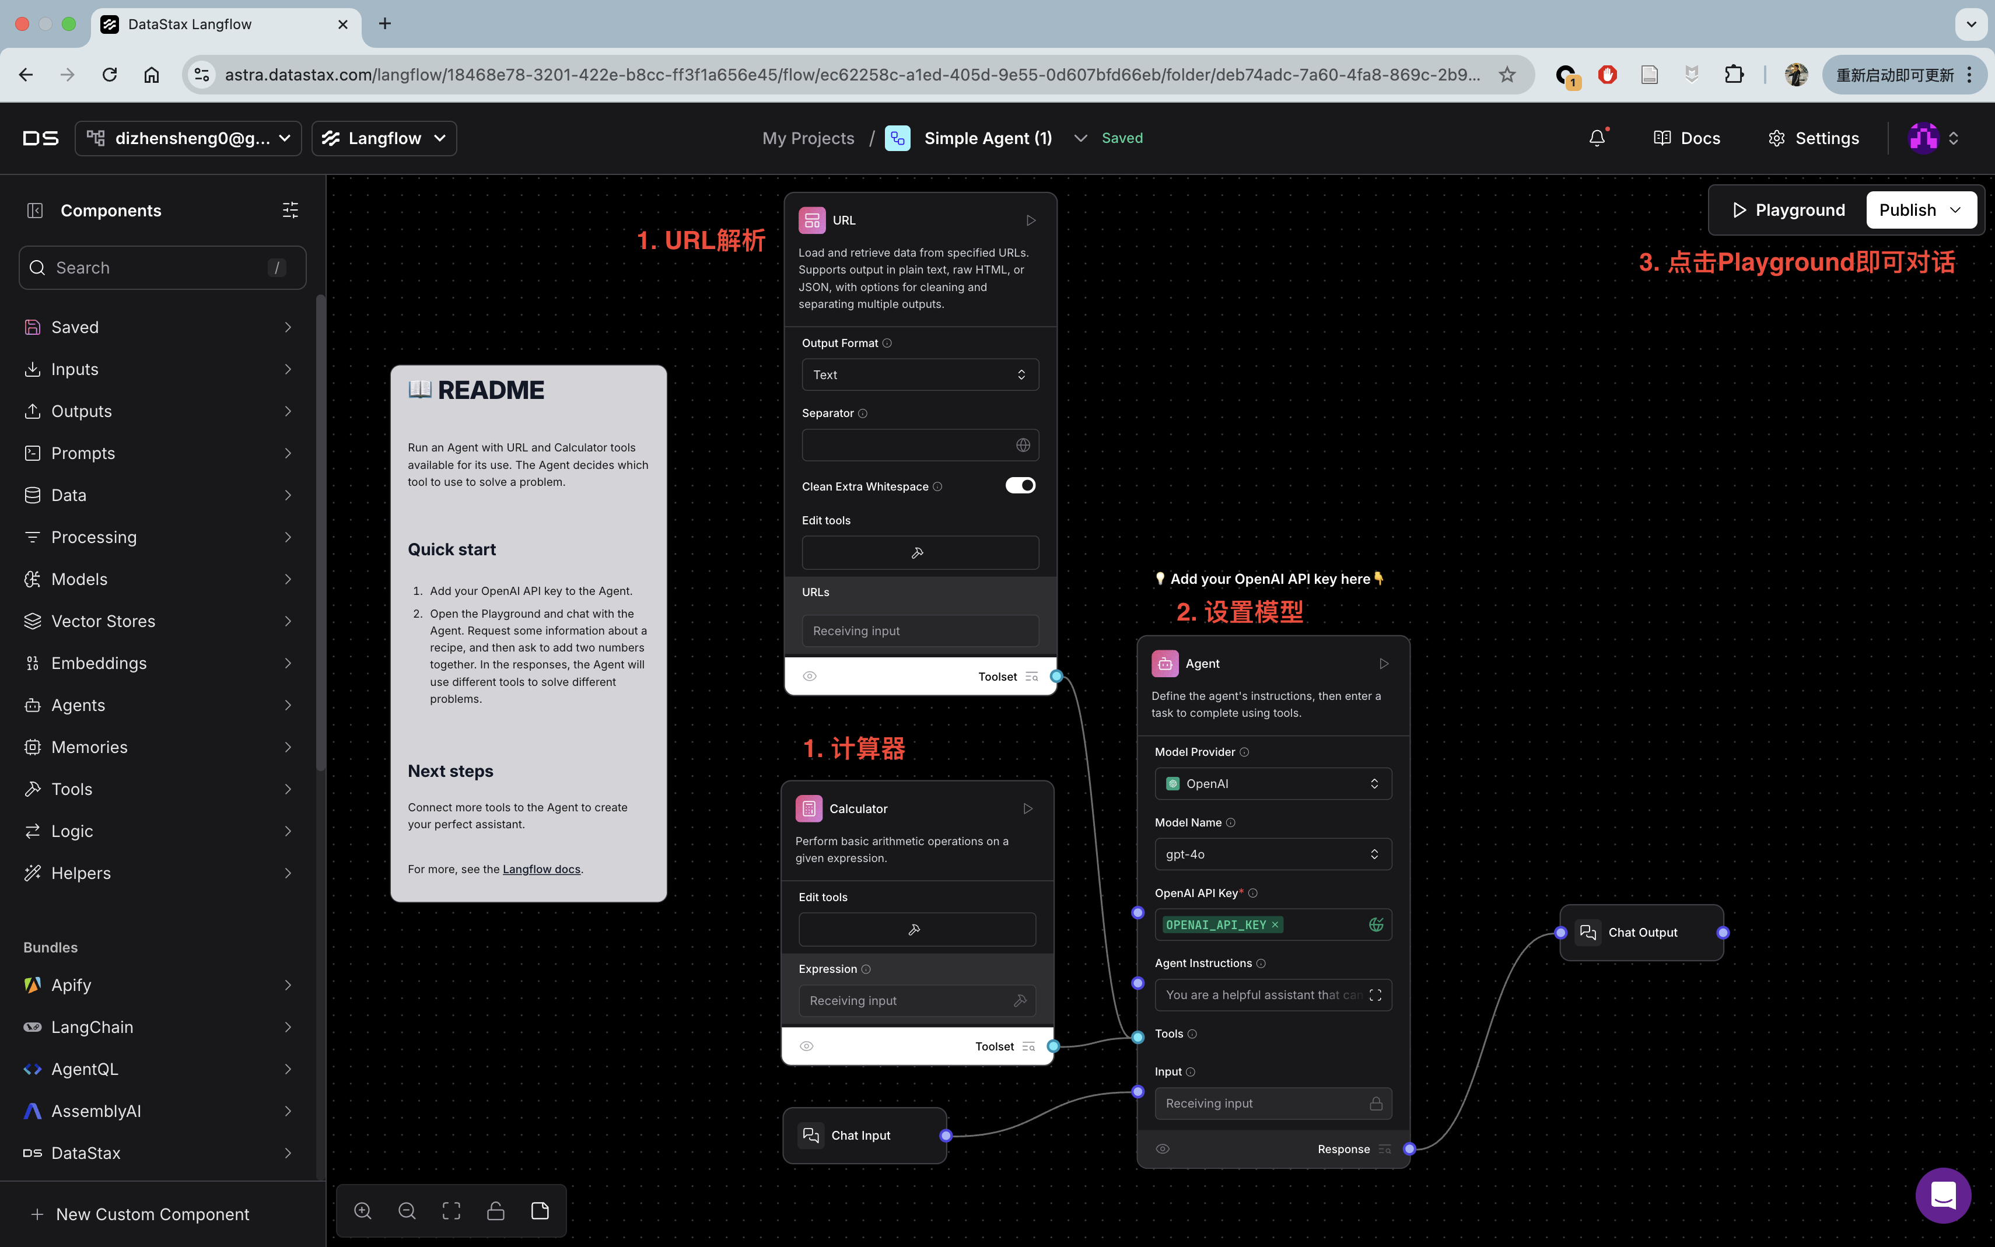Click the lock canvas icon

pos(496,1211)
